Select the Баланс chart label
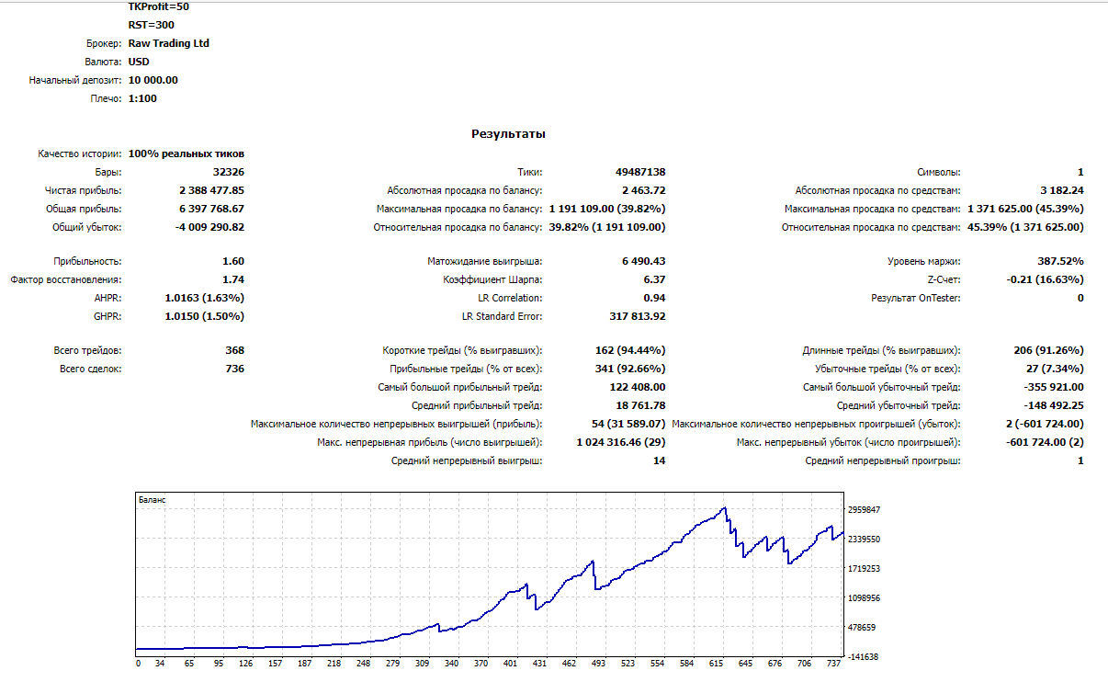 pos(152,499)
